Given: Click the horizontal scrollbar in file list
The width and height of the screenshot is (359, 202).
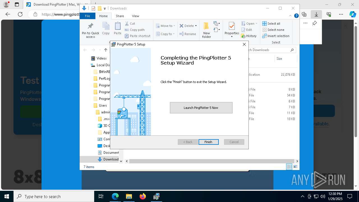Looking at the screenshot, I should click(212, 161).
